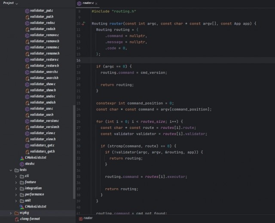
Task: Expand the feature folder
Action: [16, 183]
